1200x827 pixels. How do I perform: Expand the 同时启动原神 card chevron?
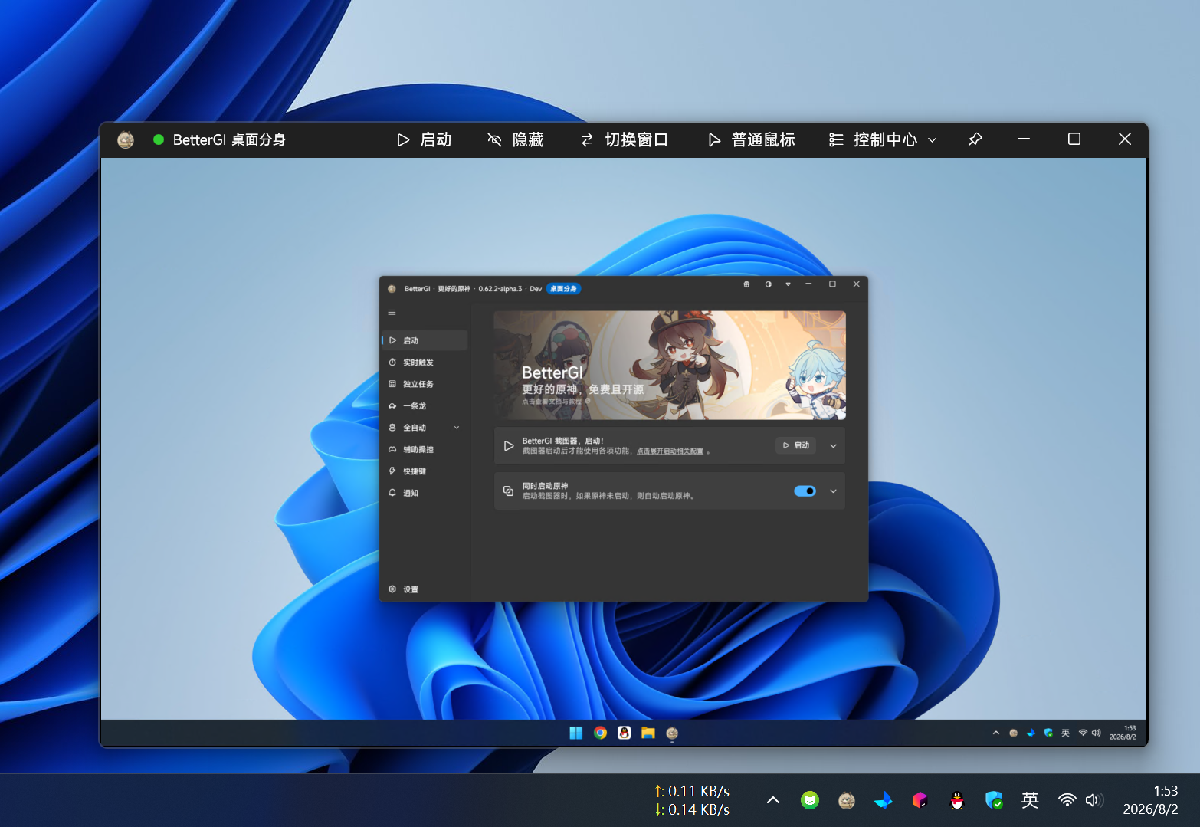point(833,491)
